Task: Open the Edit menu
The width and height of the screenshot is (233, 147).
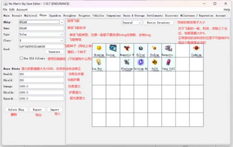Action: click(12, 10)
